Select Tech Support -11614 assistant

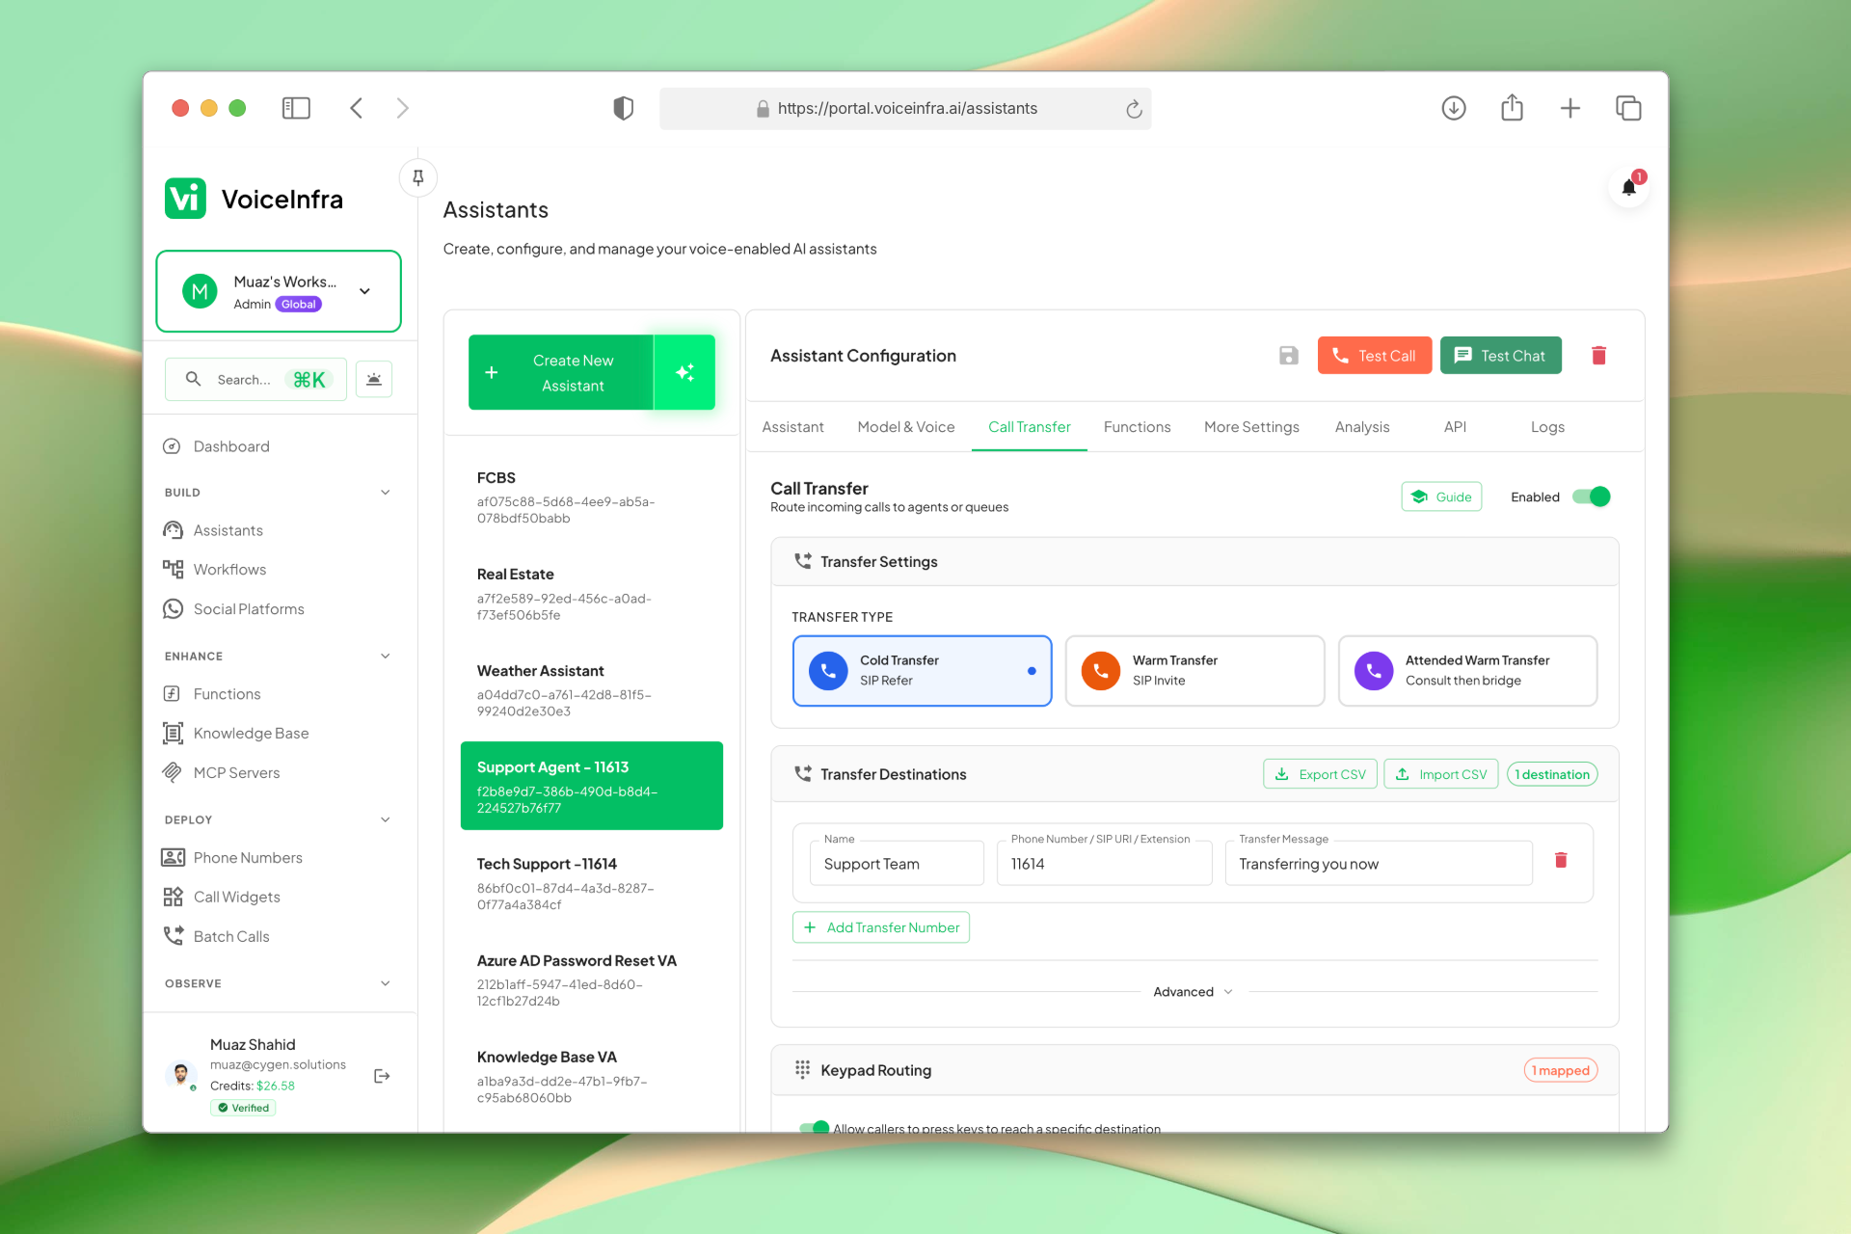pos(592,883)
